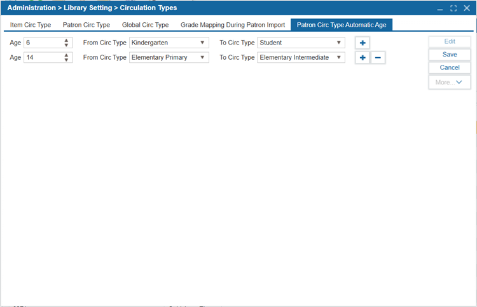Open the More... dropdown button
The image size is (477, 307).
[x=449, y=82]
